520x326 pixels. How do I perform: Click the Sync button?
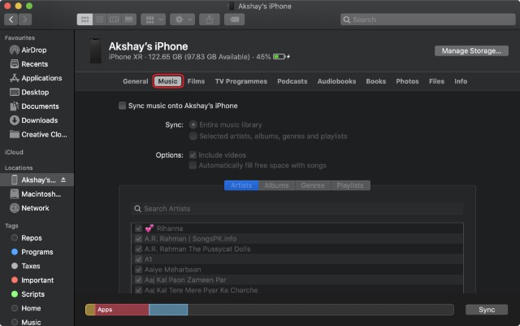487,310
